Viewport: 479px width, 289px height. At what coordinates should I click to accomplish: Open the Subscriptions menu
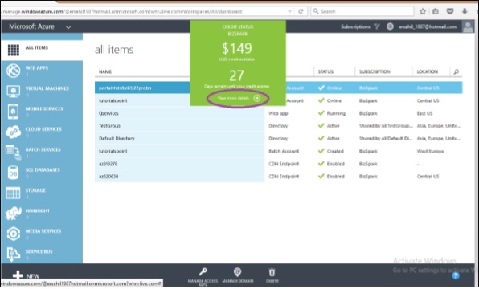355,26
